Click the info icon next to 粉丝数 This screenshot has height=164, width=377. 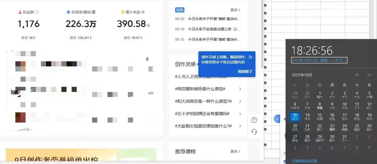[37, 12]
